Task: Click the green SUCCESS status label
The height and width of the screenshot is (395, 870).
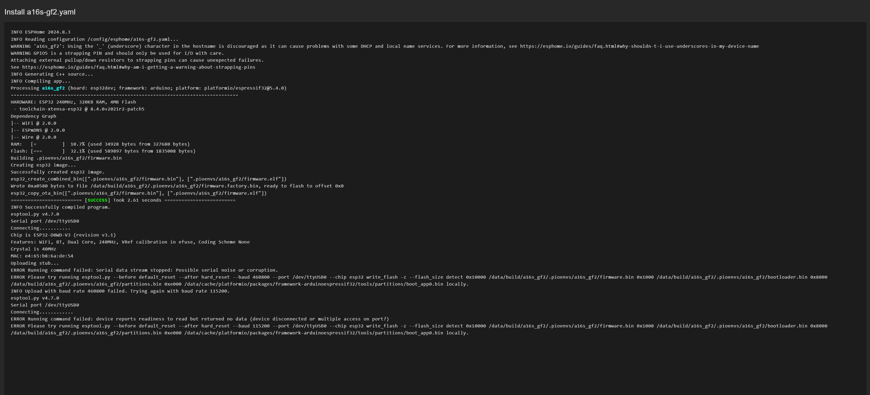Action: click(97, 200)
